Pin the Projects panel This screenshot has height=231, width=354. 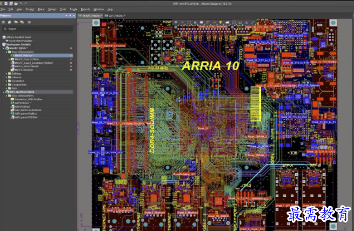coord(70,16)
